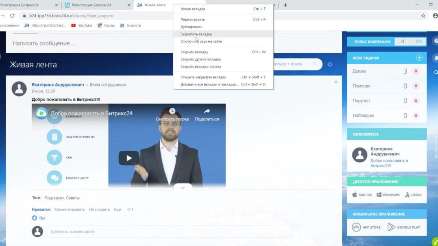This screenshot has width=438, height=246.
Task: Play the Добро пожаловать в Битрикс24 video
Action: [129, 158]
